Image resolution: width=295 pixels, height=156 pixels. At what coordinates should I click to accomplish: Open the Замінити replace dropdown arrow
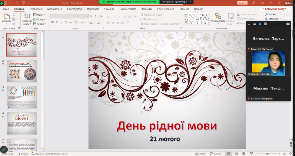click(x=281, y=19)
